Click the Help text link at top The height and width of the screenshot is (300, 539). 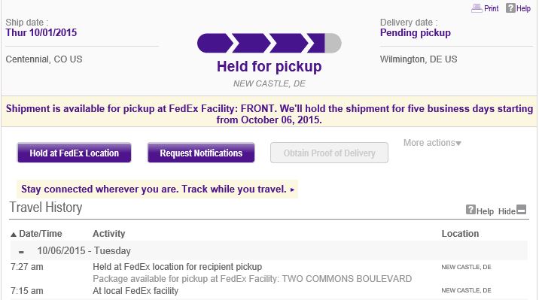(523, 8)
